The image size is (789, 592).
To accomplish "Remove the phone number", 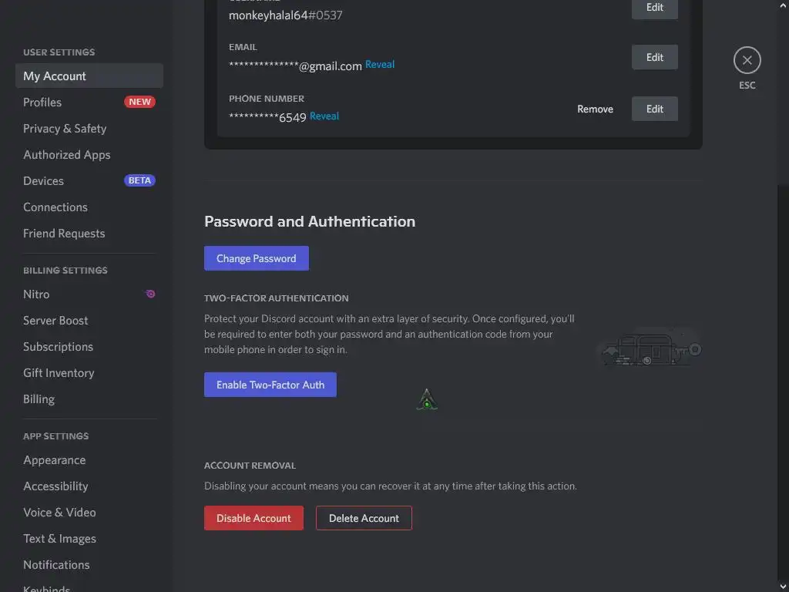I will click(595, 109).
